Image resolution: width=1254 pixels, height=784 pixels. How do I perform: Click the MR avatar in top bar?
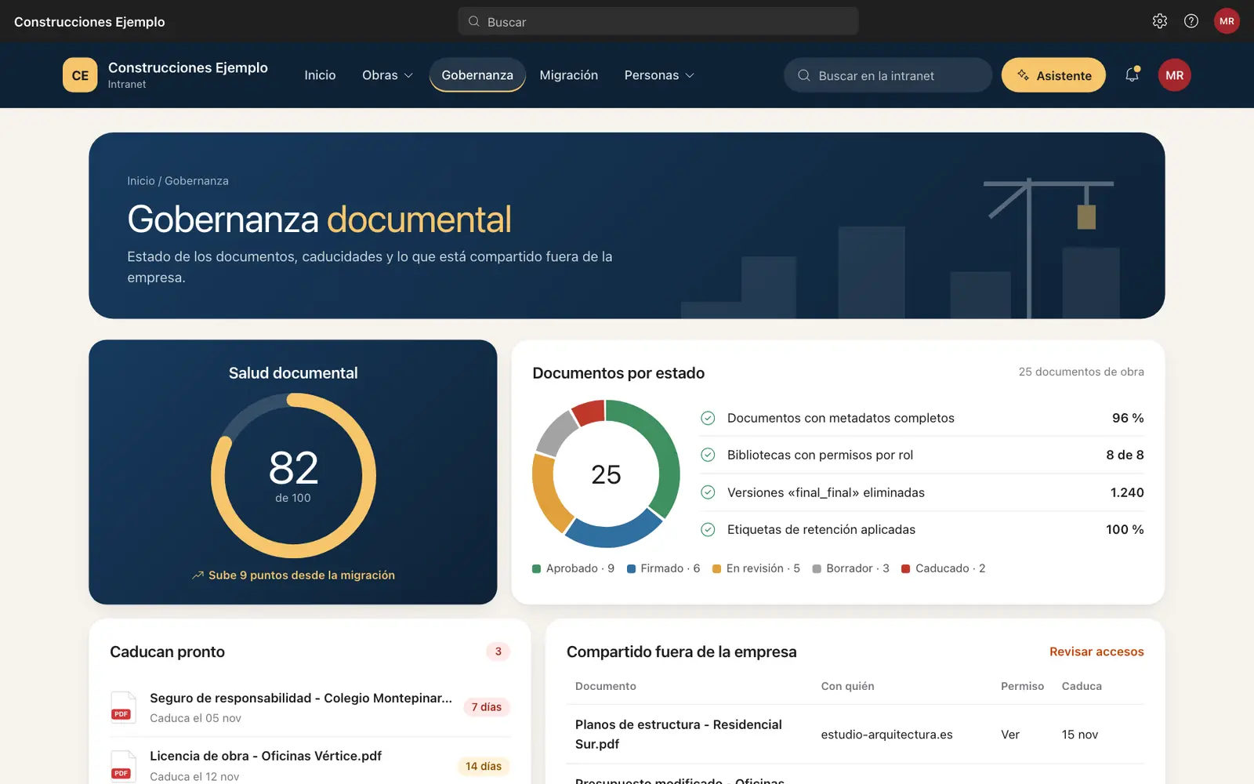click(x=1227, y=21)
